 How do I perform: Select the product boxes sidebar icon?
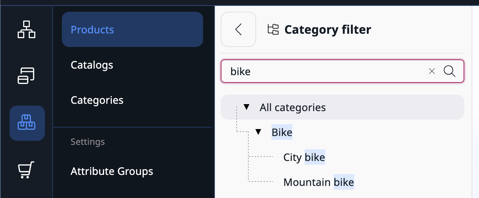(x=27, y=123)
